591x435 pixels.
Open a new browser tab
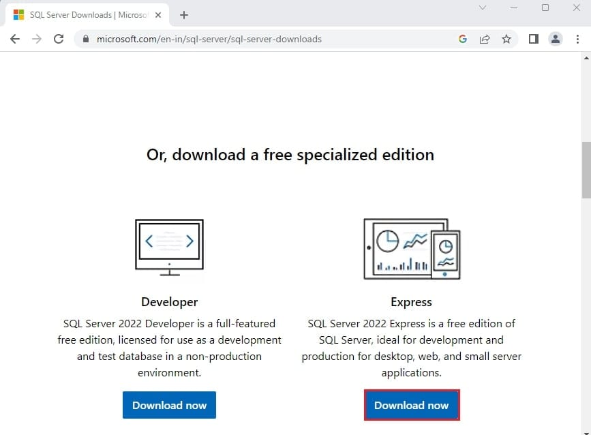click(x=184, y=15)
